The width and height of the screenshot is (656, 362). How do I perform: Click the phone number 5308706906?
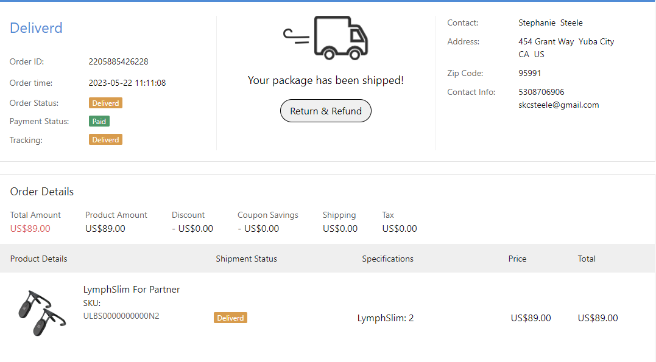pyautogui.click(x=541, y=92)
